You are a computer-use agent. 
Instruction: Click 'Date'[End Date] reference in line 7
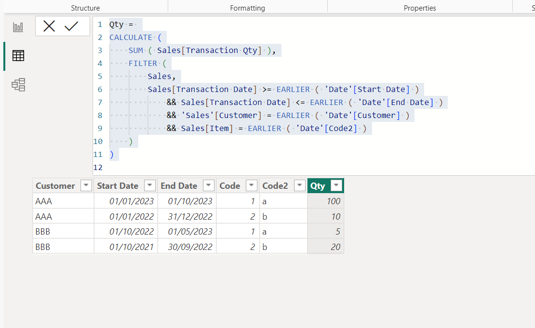pyautogui.click(x=396, y=102)
